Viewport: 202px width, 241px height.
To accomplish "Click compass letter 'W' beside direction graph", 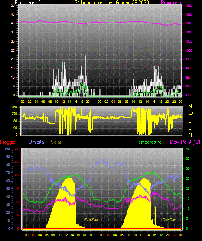I will [191, 114].
